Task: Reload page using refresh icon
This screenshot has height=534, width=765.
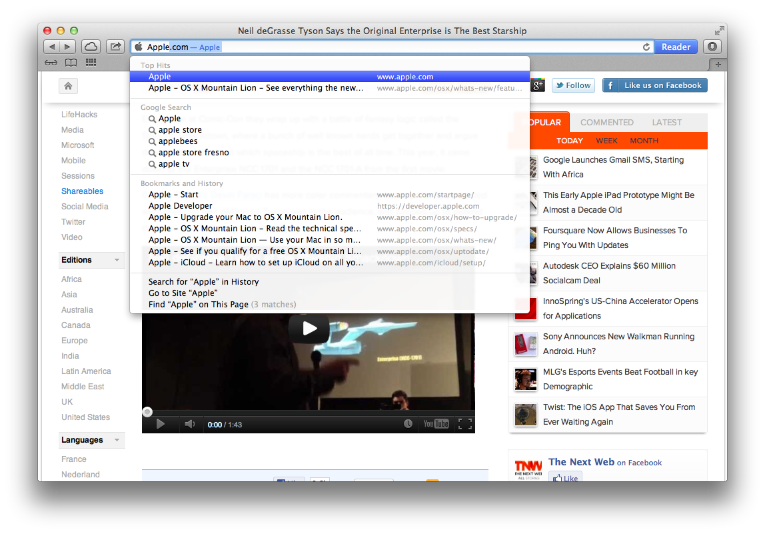Action: (646, 47)
